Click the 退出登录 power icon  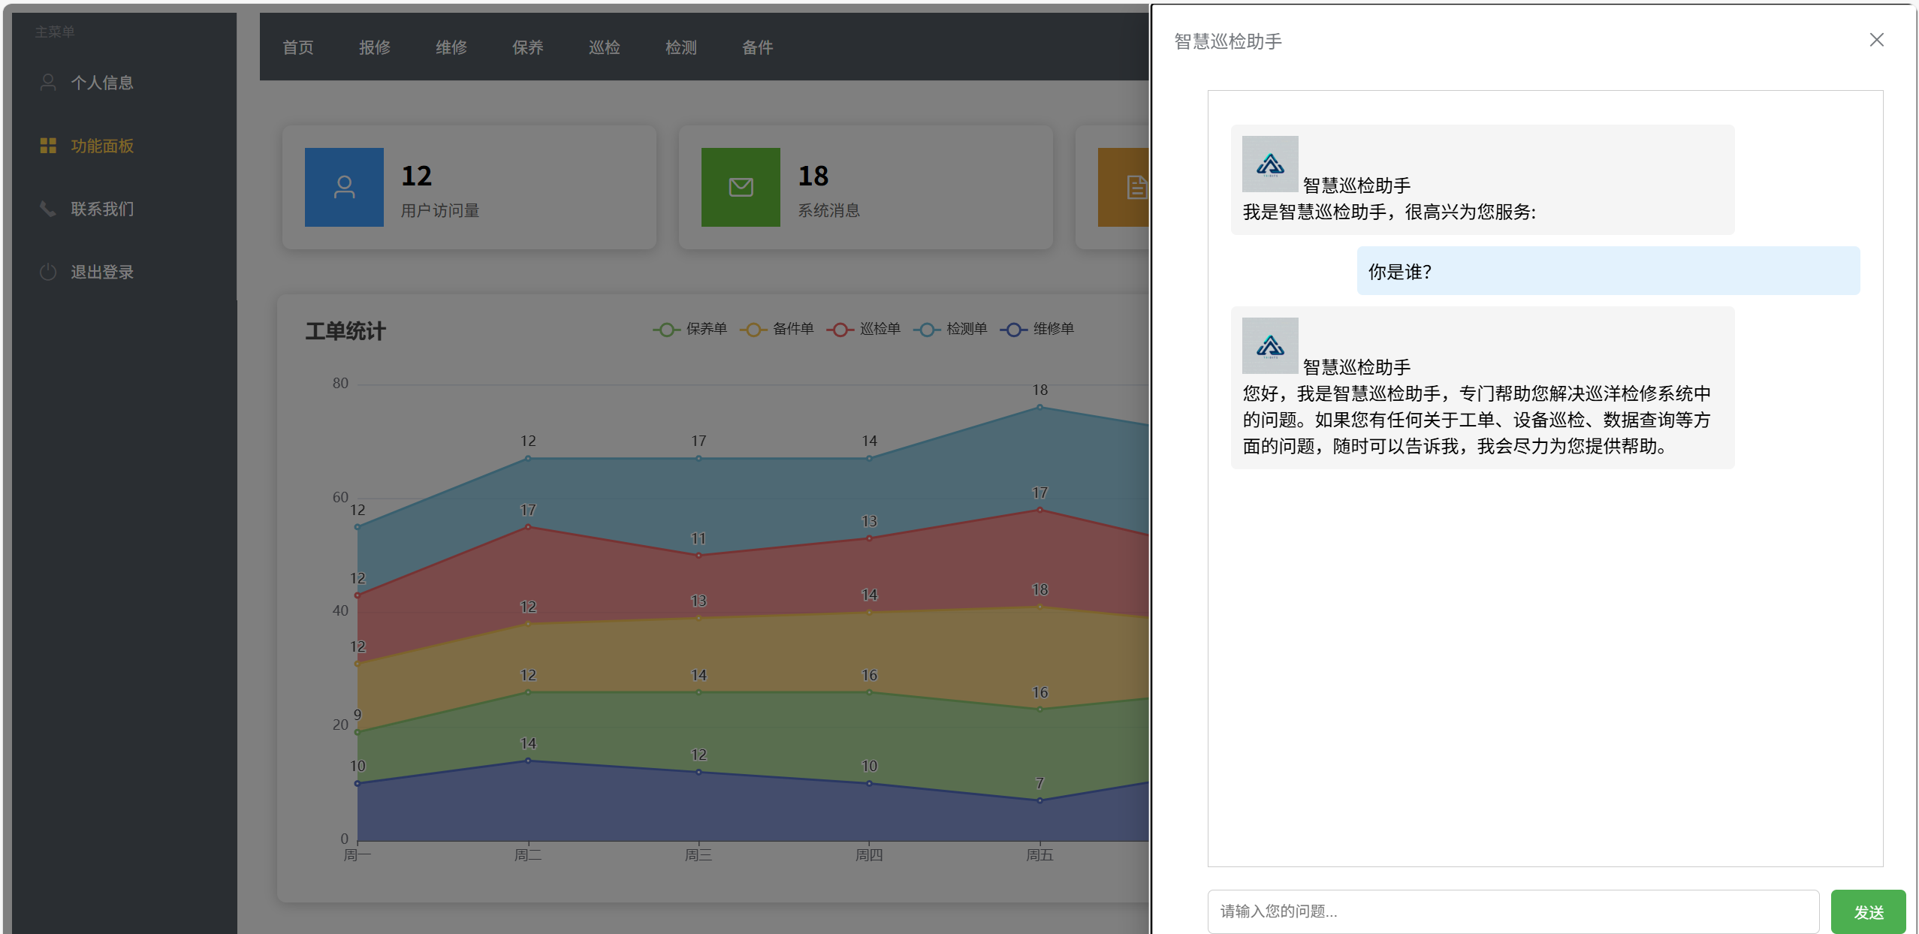tap(48, 272)
